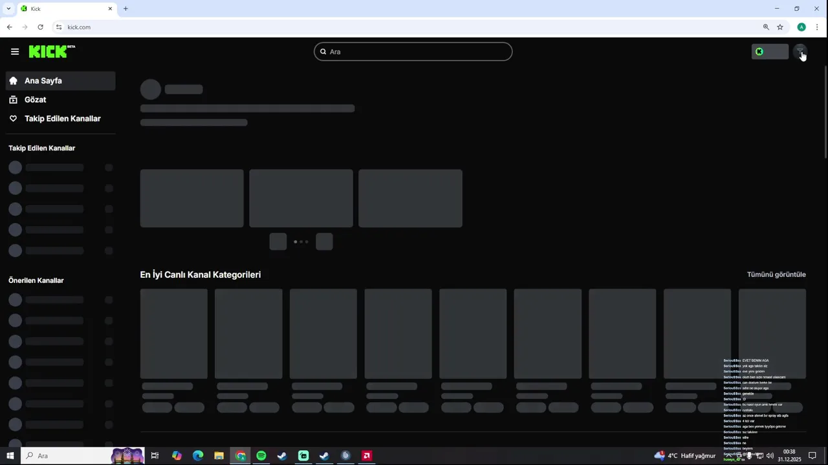This screenshot has width=828, height=465.
Task: Open the tab search dropdown arrow
Action: (8, 8)
